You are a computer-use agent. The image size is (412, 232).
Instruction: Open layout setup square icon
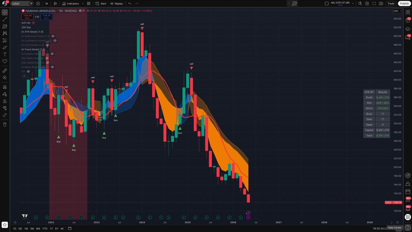(x=326, y=3)
